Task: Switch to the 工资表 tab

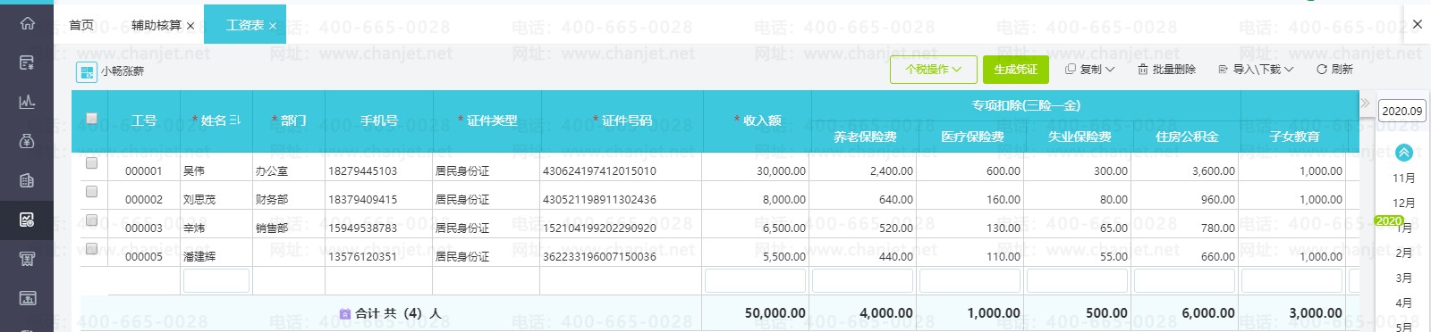Action: click(x=245, y=25)
